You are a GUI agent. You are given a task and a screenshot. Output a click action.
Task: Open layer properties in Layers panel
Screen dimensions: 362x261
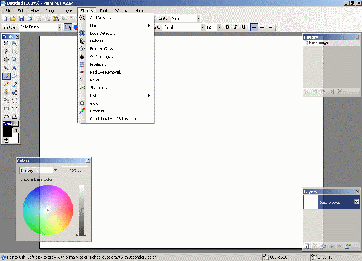[x=348, y=246]
